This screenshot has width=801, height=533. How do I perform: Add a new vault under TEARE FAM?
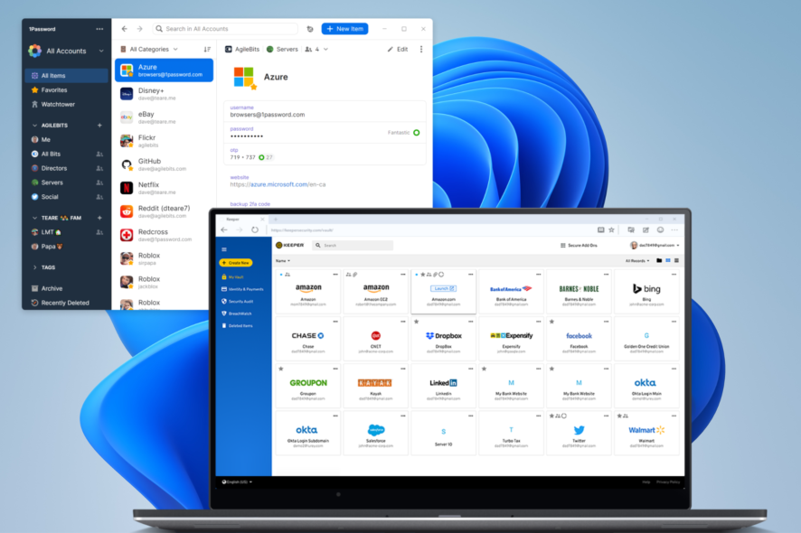pos(99,218)
